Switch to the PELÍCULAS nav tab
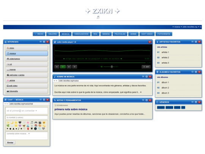Viewport: 205px width, 154px height. (x=120, y=34)
